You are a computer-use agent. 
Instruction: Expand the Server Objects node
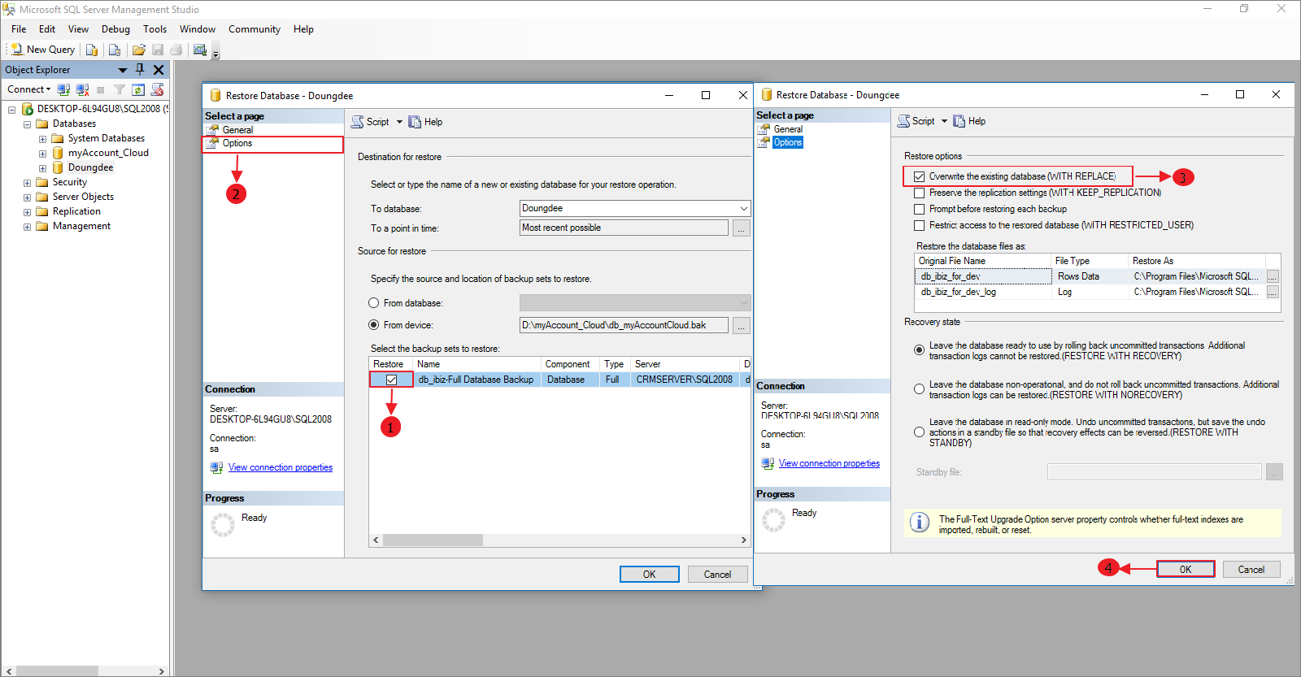27,197
